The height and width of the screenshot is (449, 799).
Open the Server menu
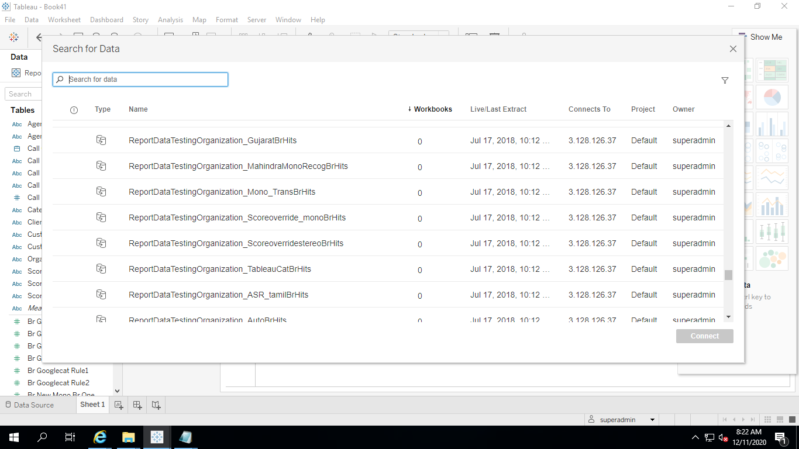click(x=257, y=20)
